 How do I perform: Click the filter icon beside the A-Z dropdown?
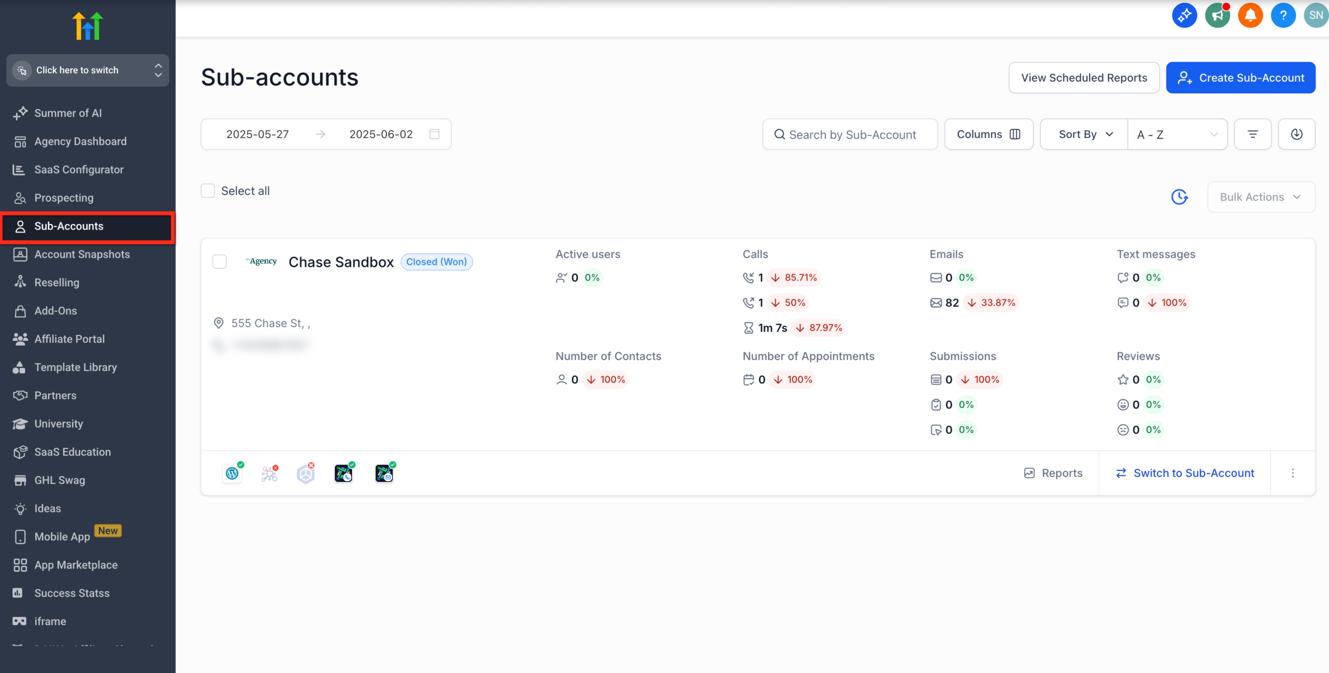(x=1253, y=134)
